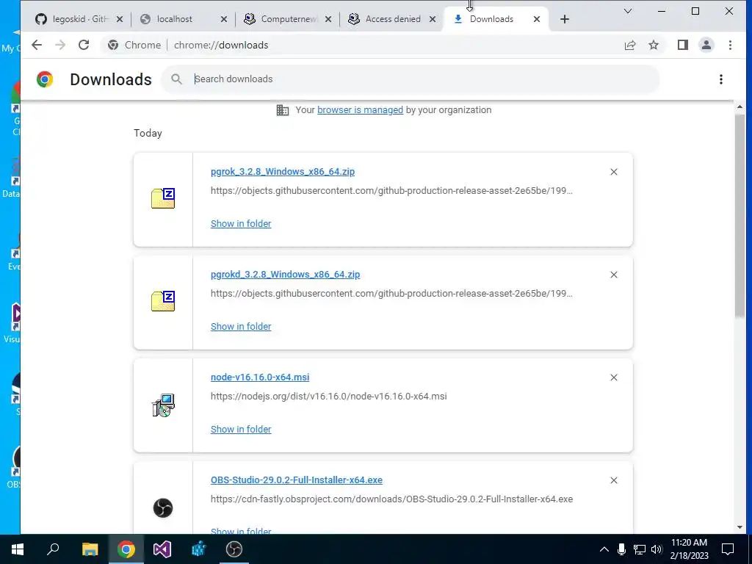Click the nodejs.org source URL text
Screen dimensions: 752x564
pyautogui.click(x=328, y=396)
